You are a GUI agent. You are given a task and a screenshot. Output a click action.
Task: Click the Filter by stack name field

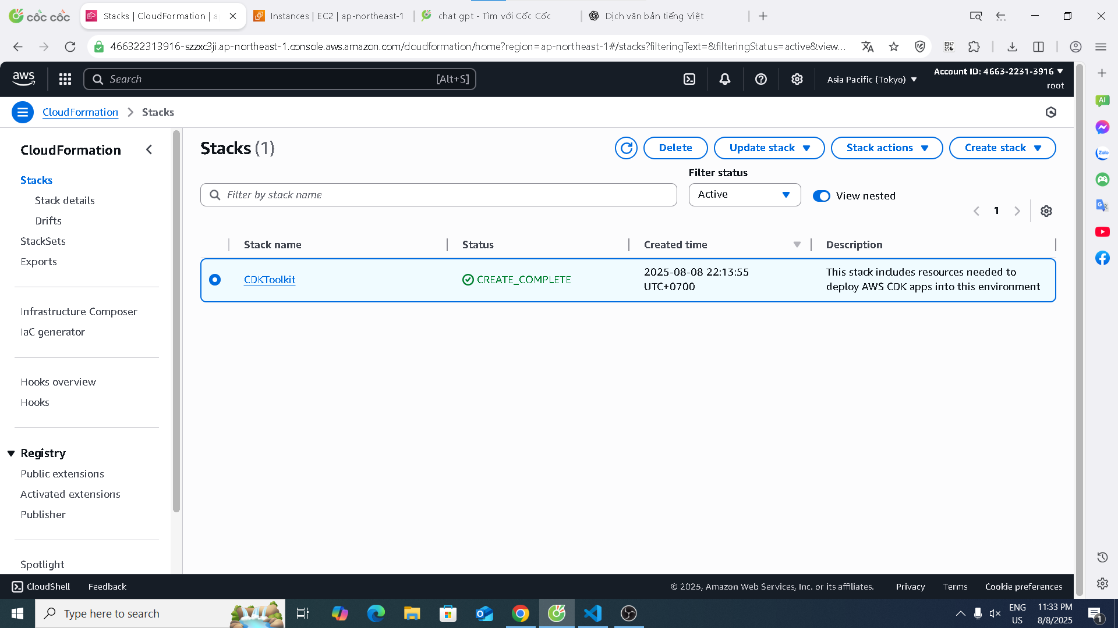click(438, 195)
